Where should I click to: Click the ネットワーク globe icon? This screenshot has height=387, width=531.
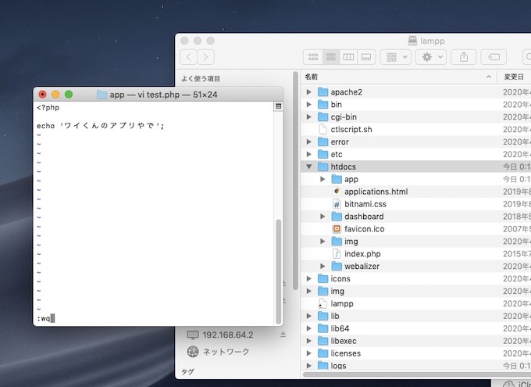pos(193,352)
